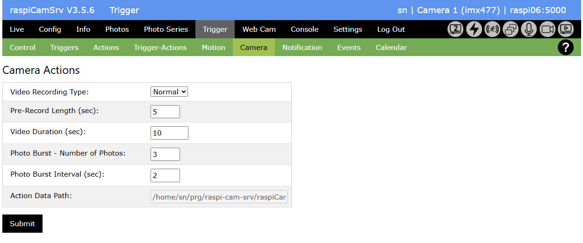Screen dimensions: 583x243
Task: Click the Log Out link
Action: coord(391,29)
